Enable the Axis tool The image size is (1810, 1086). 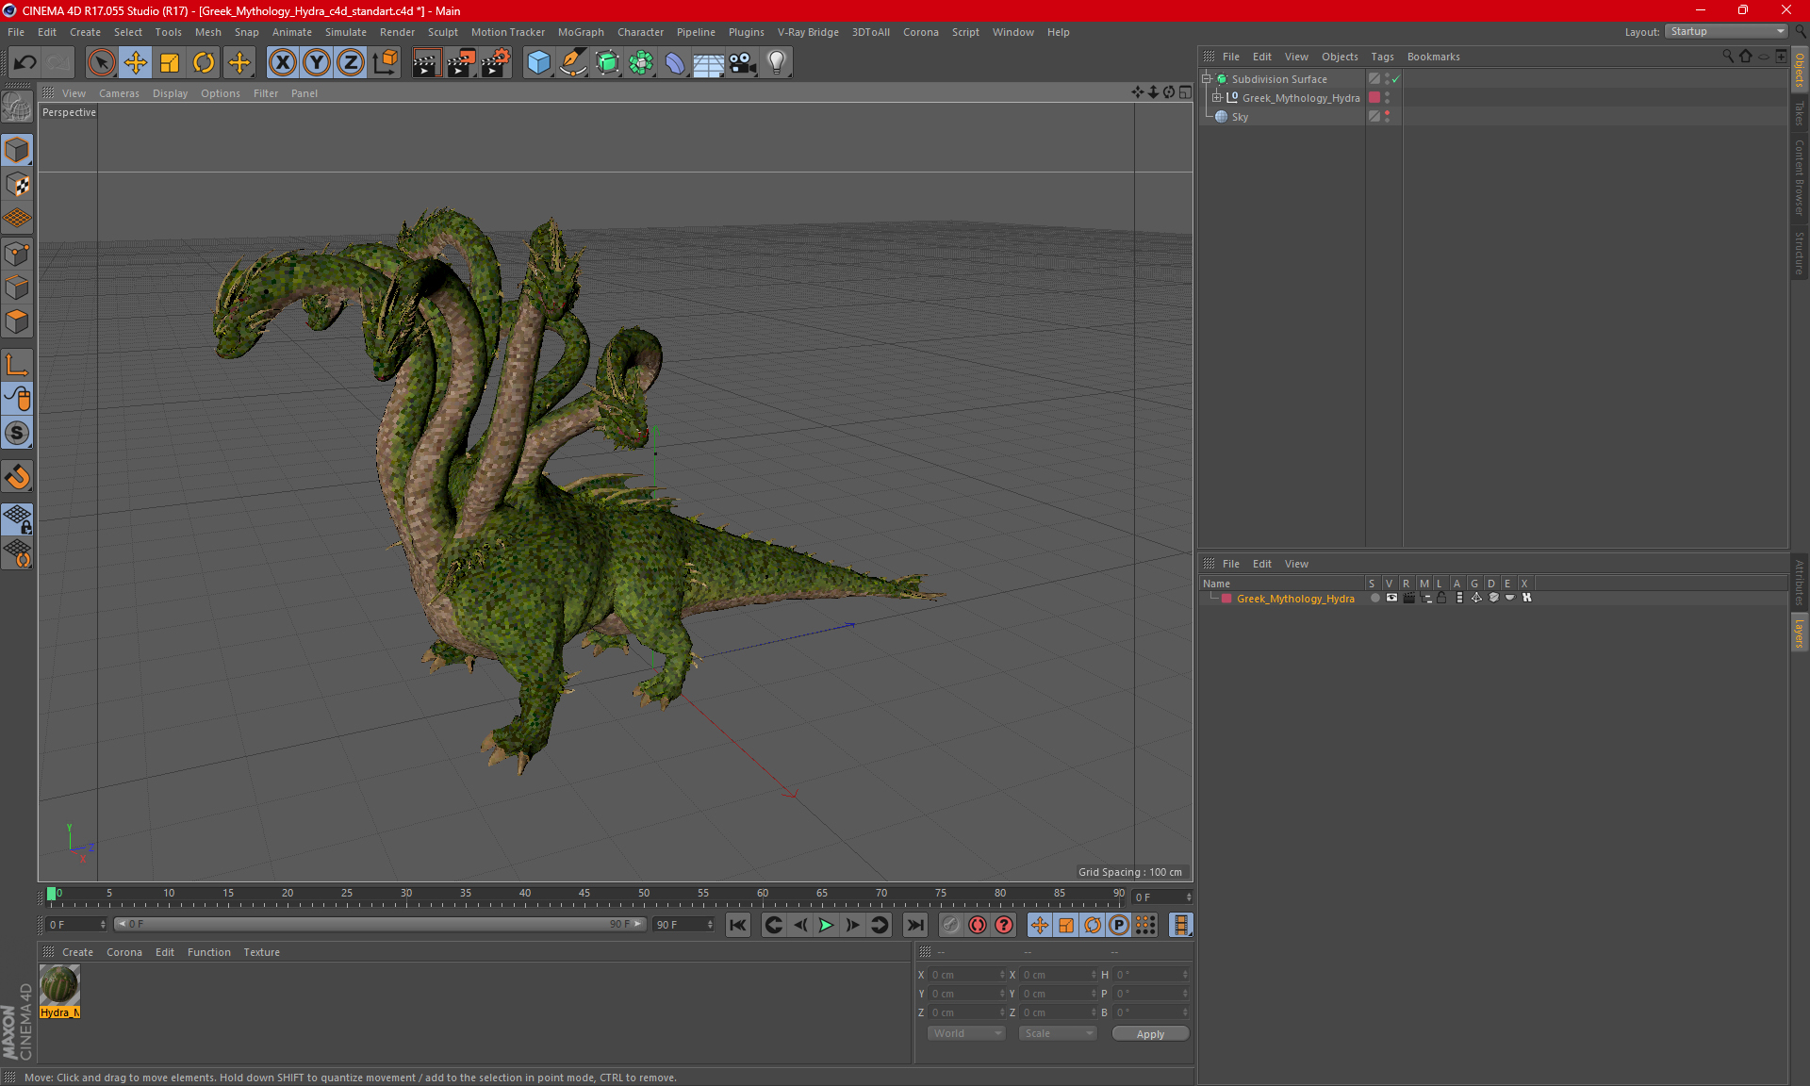point(18,365)
